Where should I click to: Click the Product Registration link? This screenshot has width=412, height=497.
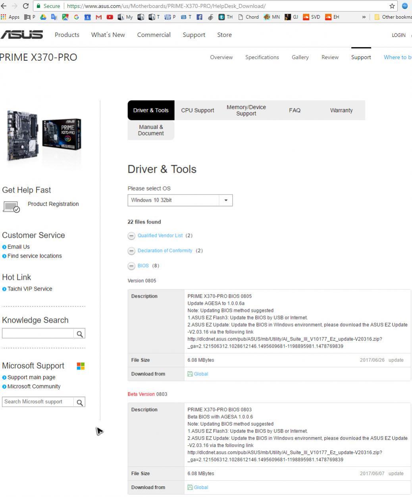(x=53, y=204)
